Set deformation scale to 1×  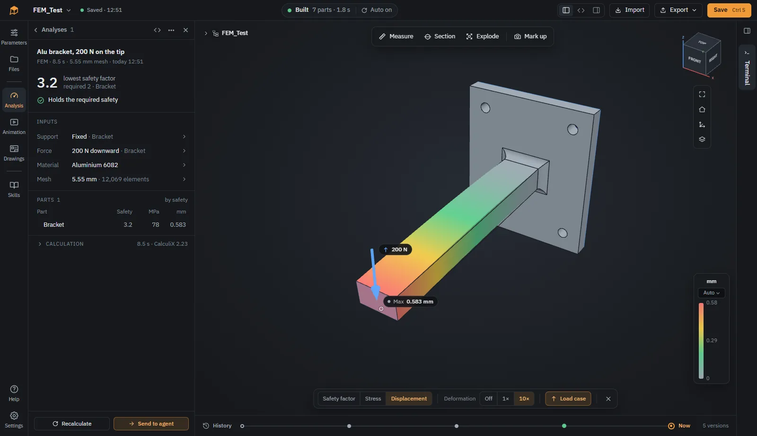click(x=505, y=399)
